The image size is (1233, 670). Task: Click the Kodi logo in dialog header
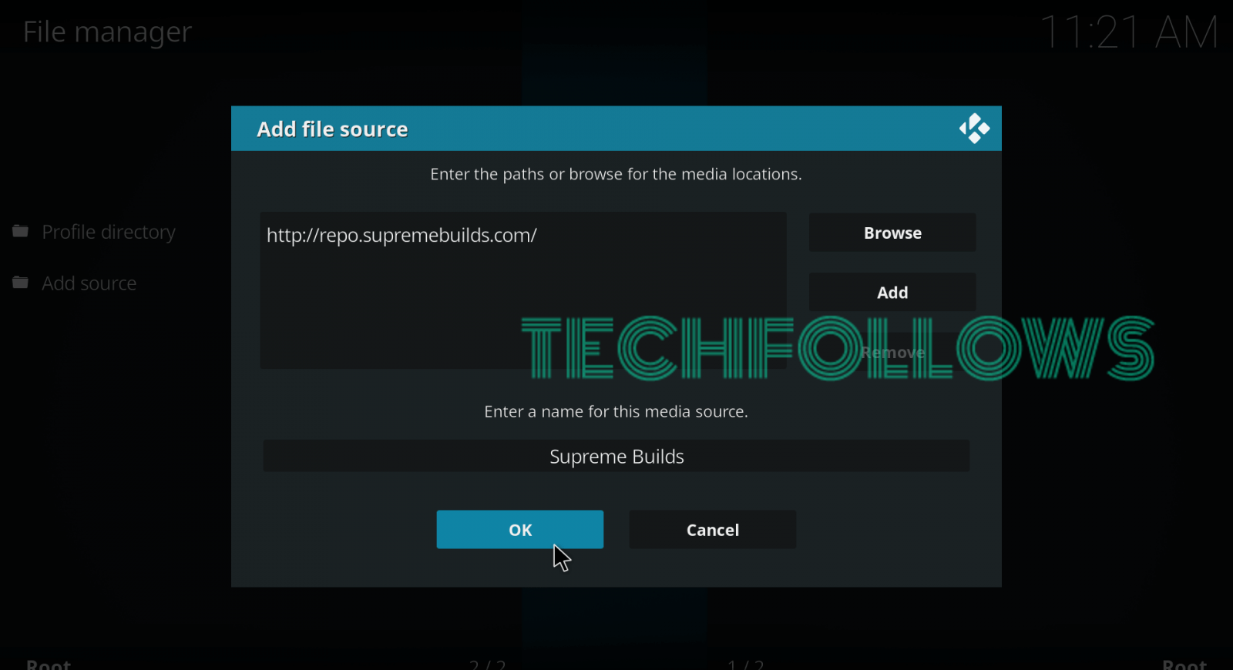point(974,129)
